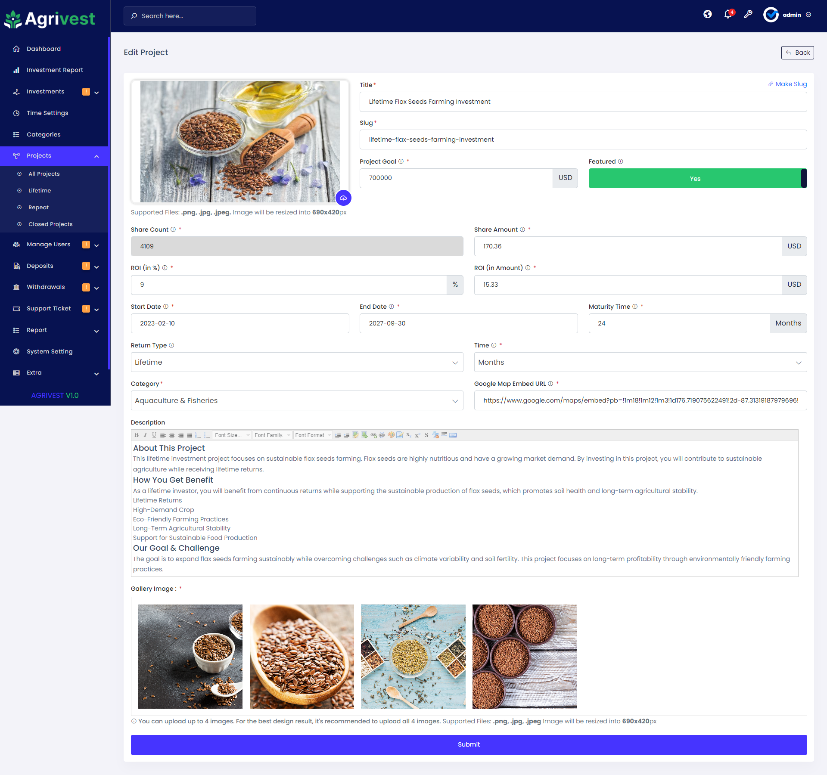Select the fourth gallery image with brown bowls
827x775 pixels.
pos(524,657)
